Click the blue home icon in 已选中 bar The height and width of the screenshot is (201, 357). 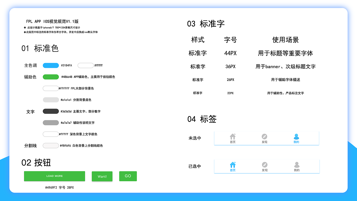click(233, 165)
